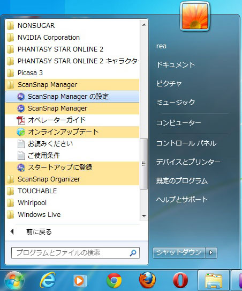Click the program list scrollbar thumb

pos(144,164)
